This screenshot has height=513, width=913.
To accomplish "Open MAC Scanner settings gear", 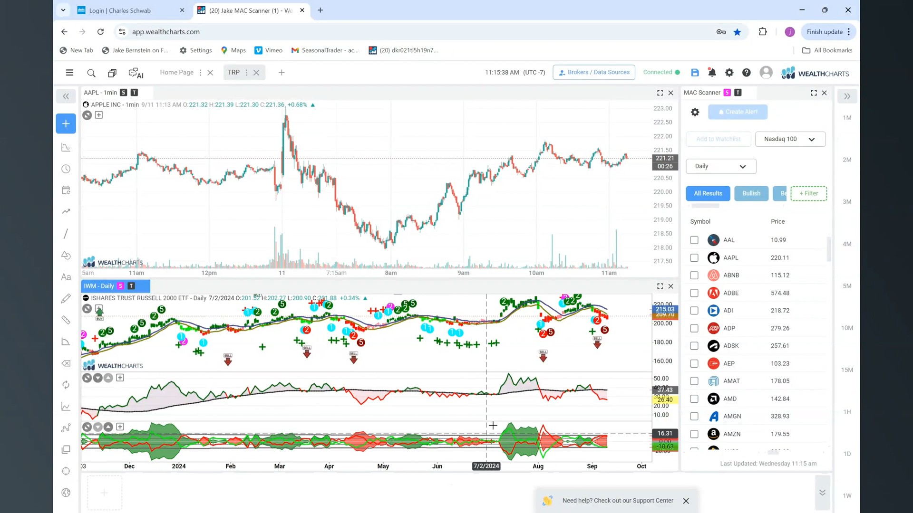I will (695, 112).
